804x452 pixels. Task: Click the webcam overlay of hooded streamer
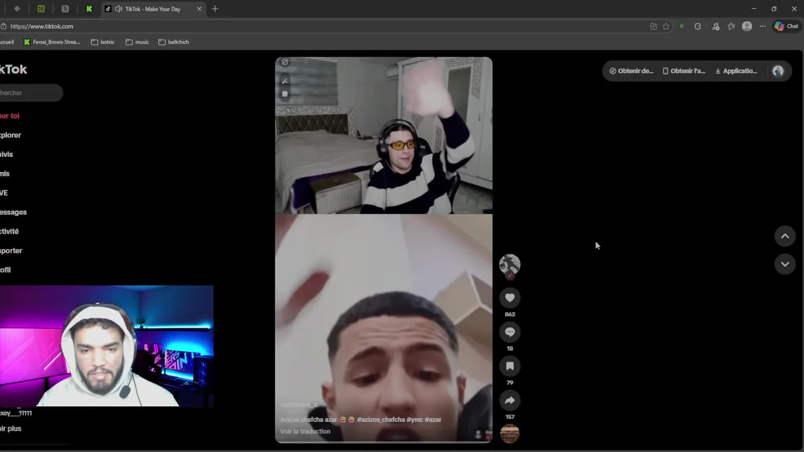[x=107, y=347]
